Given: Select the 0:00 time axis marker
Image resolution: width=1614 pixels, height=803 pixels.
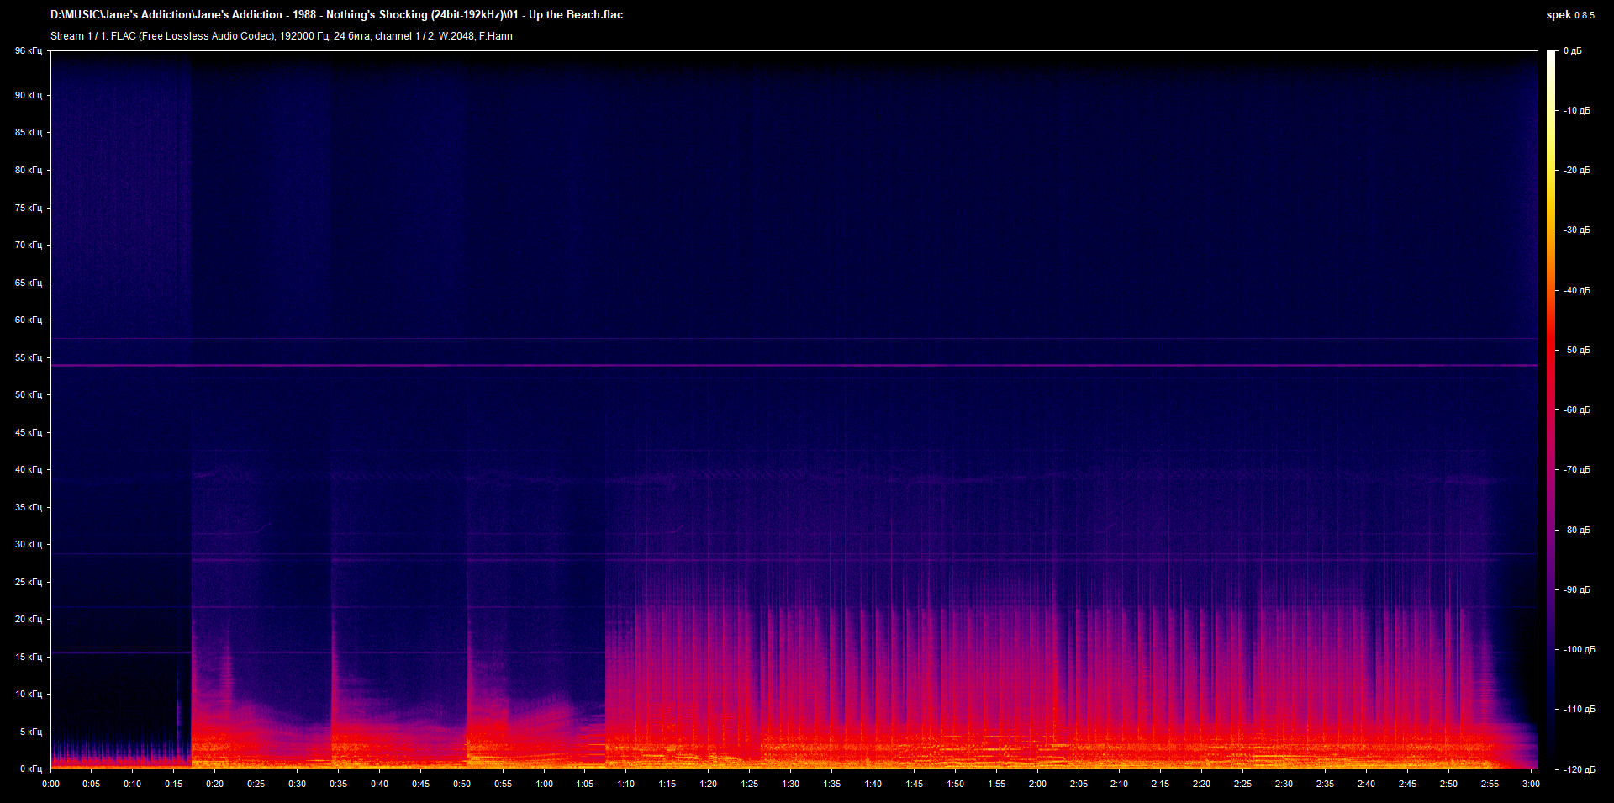Looking at the screenshot, I should [x=50, y=784].
